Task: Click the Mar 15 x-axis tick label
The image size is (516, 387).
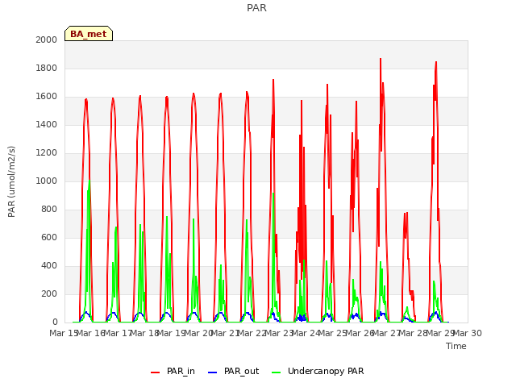Action: (x=64, y=333)
